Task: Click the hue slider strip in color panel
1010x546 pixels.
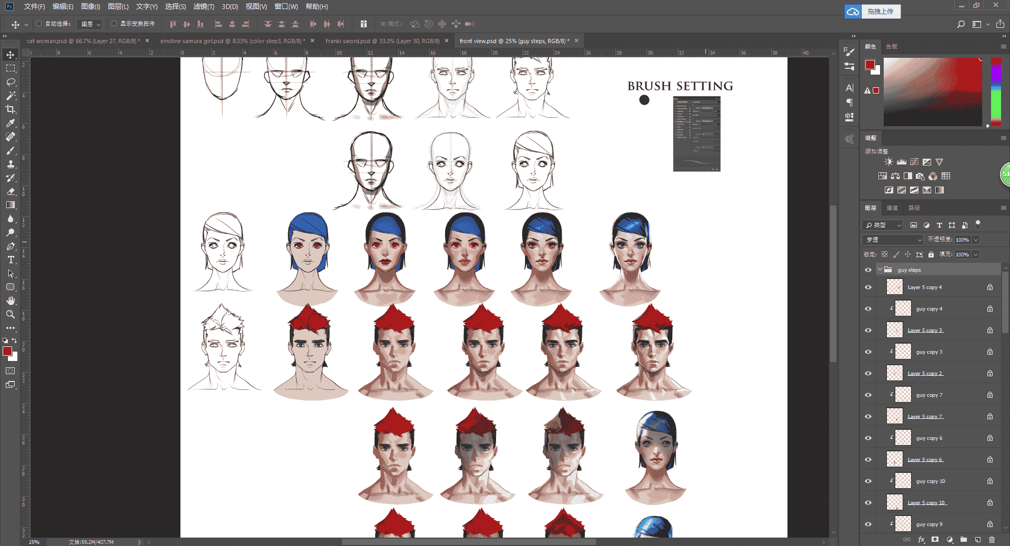Action: click(x=996, y=92)
